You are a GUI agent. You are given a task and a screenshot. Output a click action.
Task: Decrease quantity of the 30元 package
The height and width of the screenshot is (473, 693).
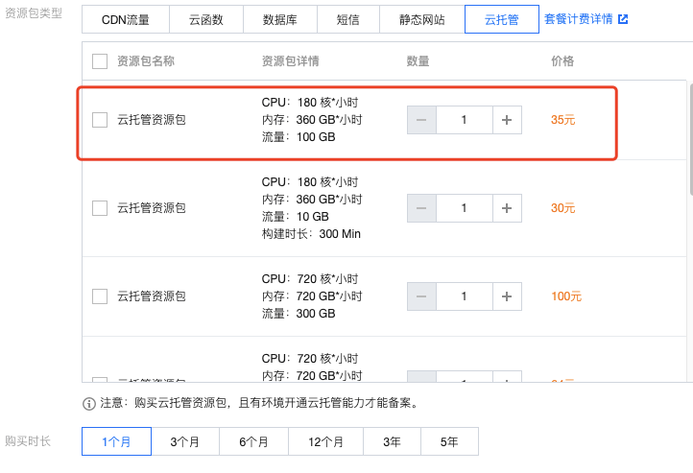(x=421, y=208)
